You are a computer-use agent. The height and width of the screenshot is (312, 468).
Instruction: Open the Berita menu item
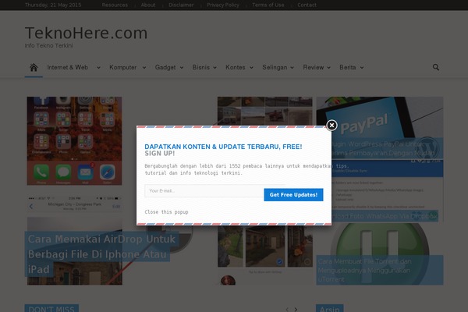[x=347, y=68]
